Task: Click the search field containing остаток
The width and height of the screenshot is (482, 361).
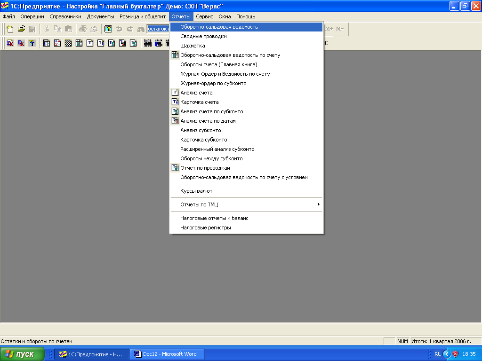Action: [x=158, y=29]
